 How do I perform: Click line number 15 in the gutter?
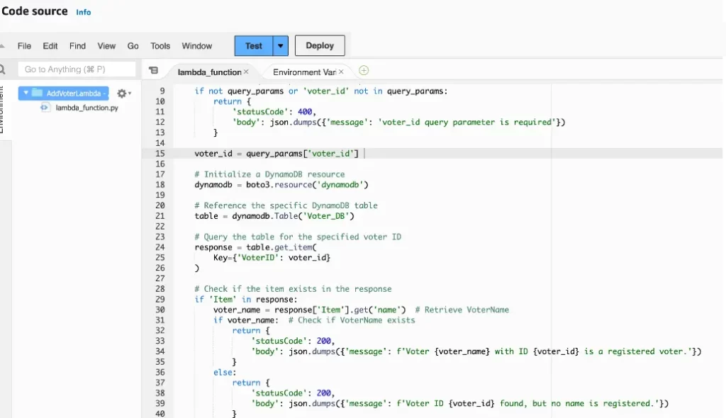160,153
